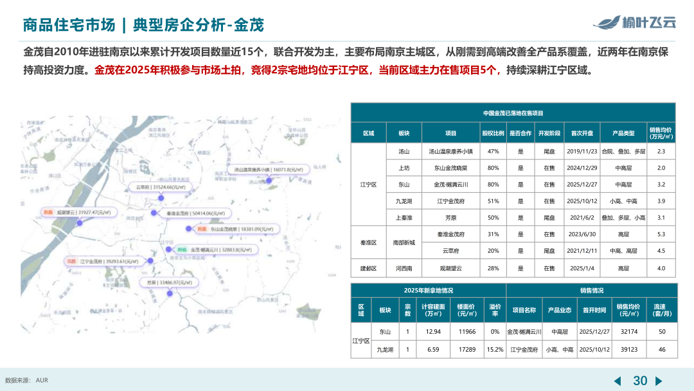Click page number 30
694x391 pixels.
click(x=640, y=381)
